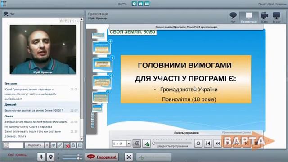Click the fullscreen expand arrows icon
This screenshot has width=288, height=162.
pos(129,157)
